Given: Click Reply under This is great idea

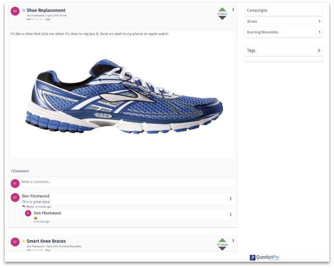Looking at the screenshot, I should 30,207.
